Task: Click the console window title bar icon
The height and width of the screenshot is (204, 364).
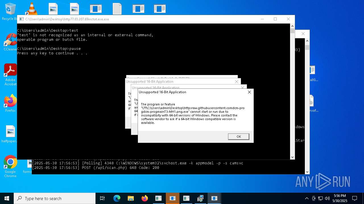Action: click(21, 19)
